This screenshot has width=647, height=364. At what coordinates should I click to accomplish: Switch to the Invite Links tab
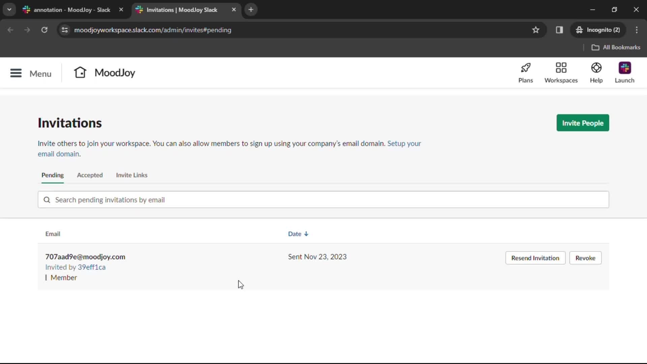[131, 175]
